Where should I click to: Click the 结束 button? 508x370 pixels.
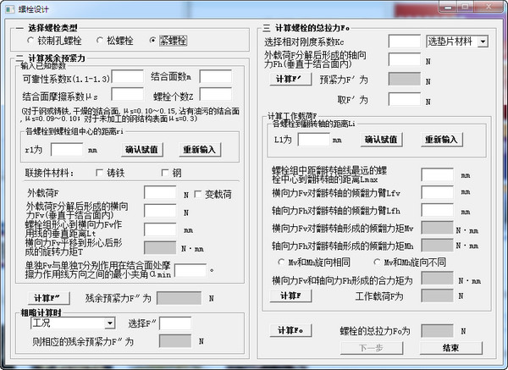tap(450, 348)
